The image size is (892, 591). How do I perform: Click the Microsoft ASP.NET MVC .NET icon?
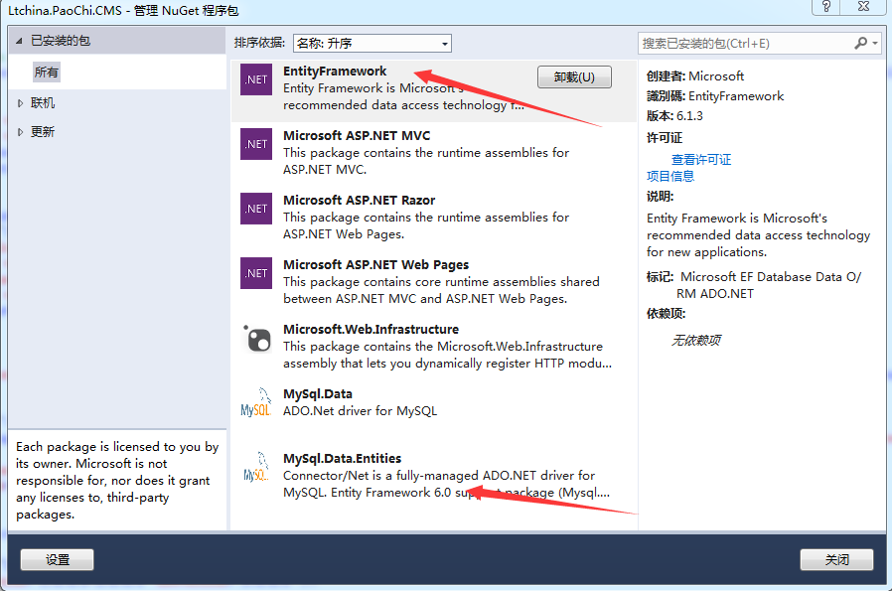(x=256, y=144)
